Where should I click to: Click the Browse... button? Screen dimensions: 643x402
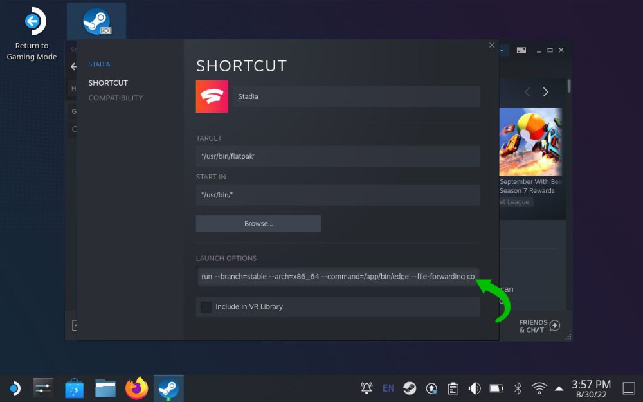[258, 224]
